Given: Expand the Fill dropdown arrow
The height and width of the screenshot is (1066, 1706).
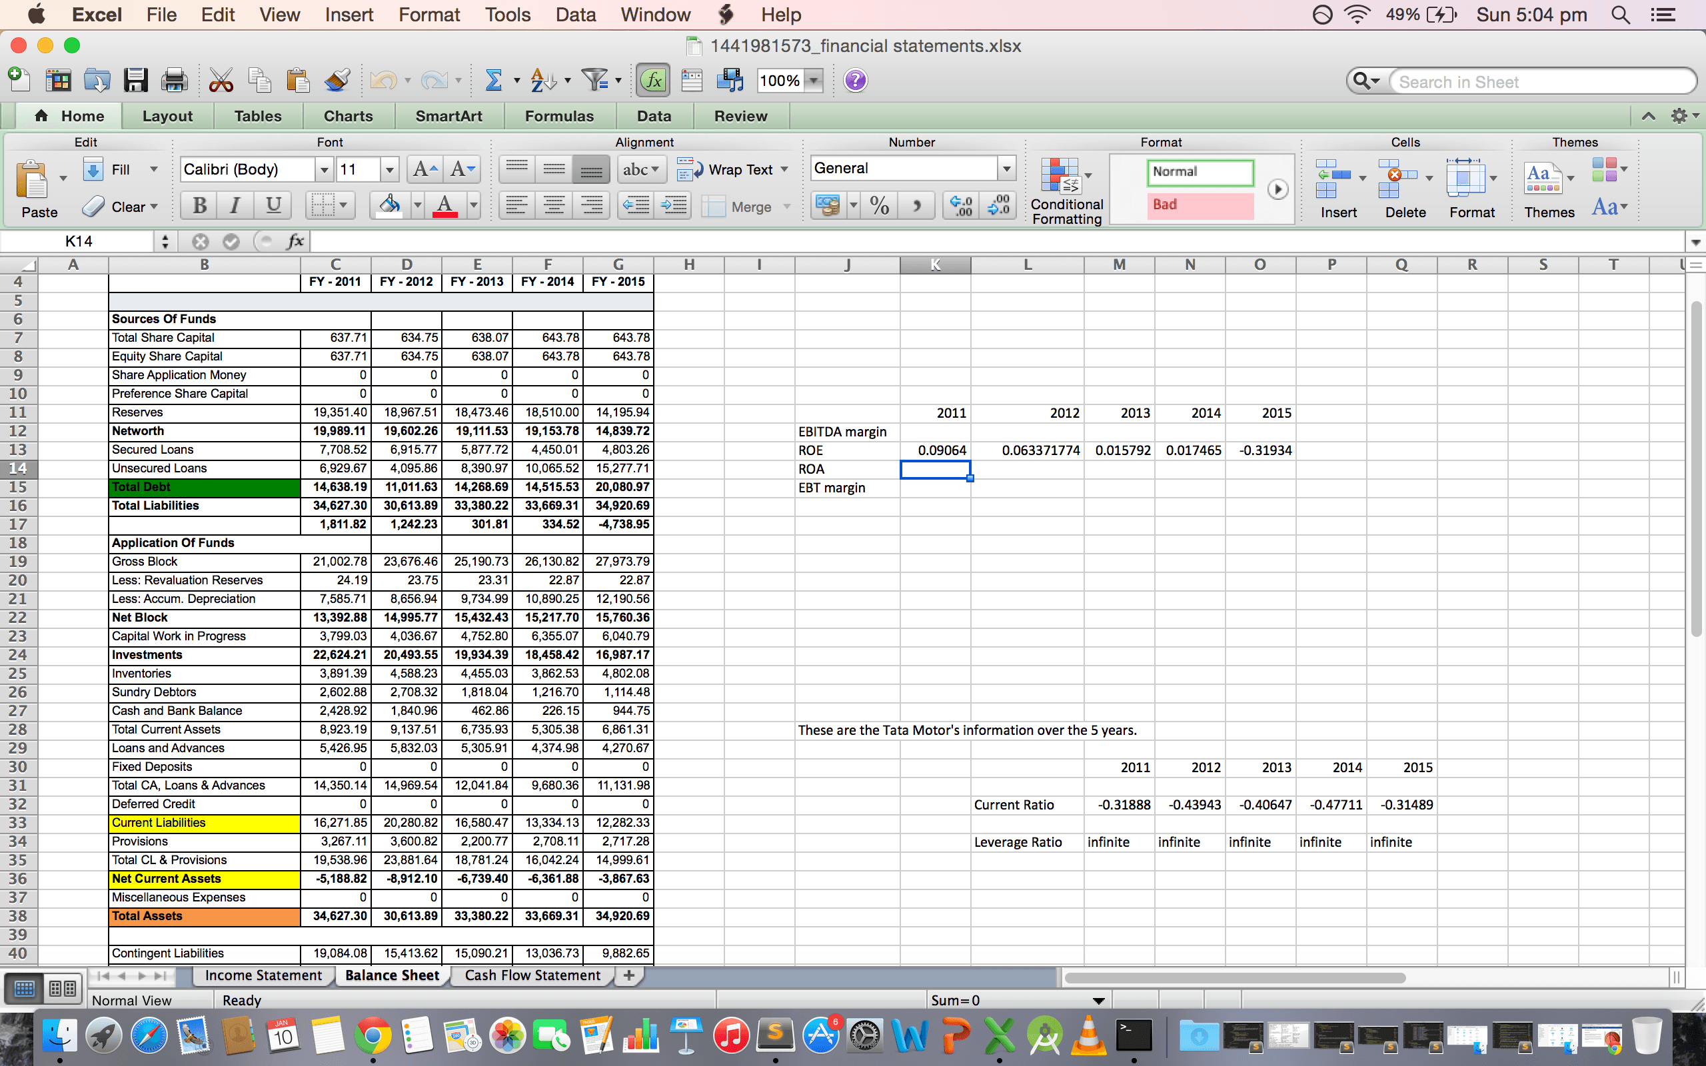Looking at the screenshot, I should pos(154,169).
